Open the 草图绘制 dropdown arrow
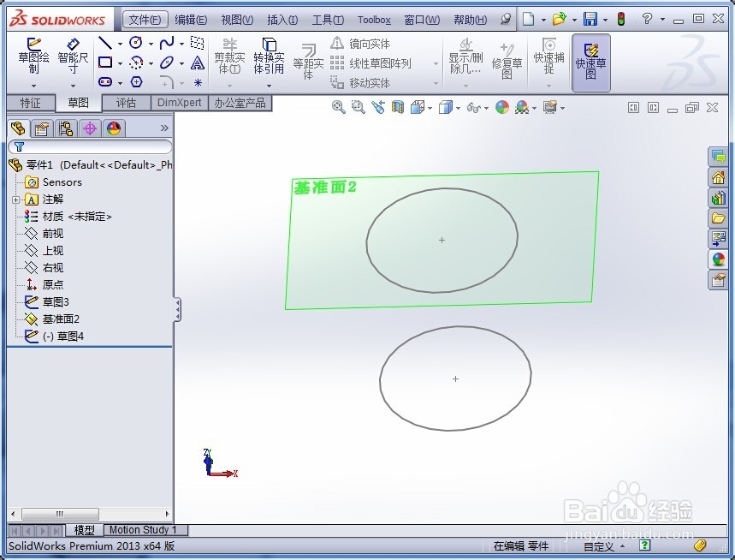The width and height of the screenshot is (735, 560). pos(33,86)
